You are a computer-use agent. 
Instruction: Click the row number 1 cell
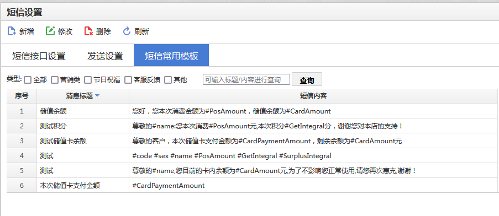22,111
